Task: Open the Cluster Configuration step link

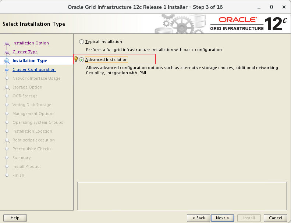Action: (x=34, y=69)
